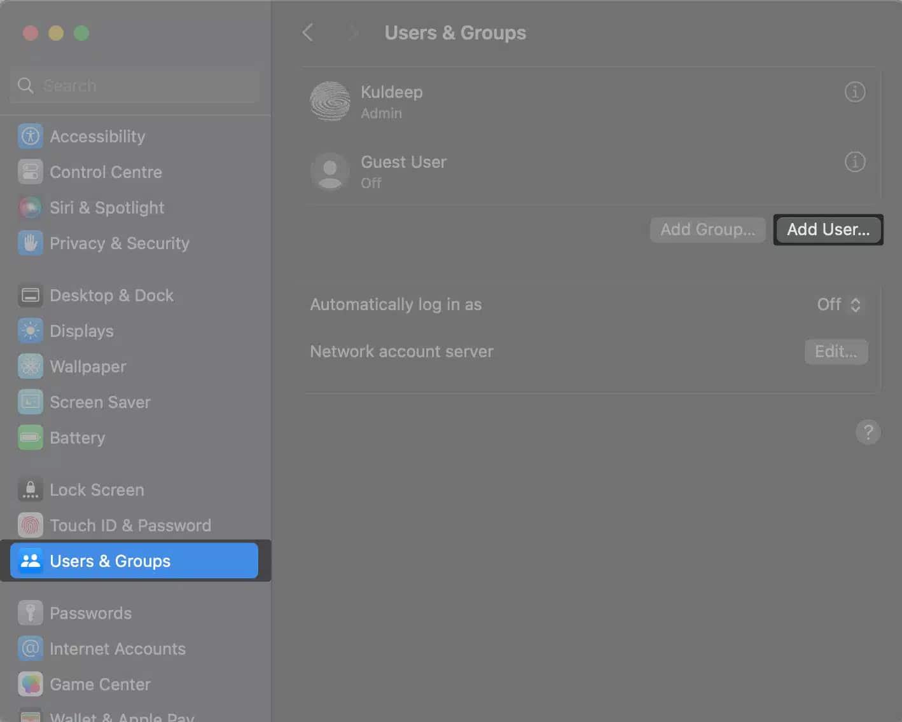Click the Add User... button
Screen dimensions: 902x722
[828, 229]
